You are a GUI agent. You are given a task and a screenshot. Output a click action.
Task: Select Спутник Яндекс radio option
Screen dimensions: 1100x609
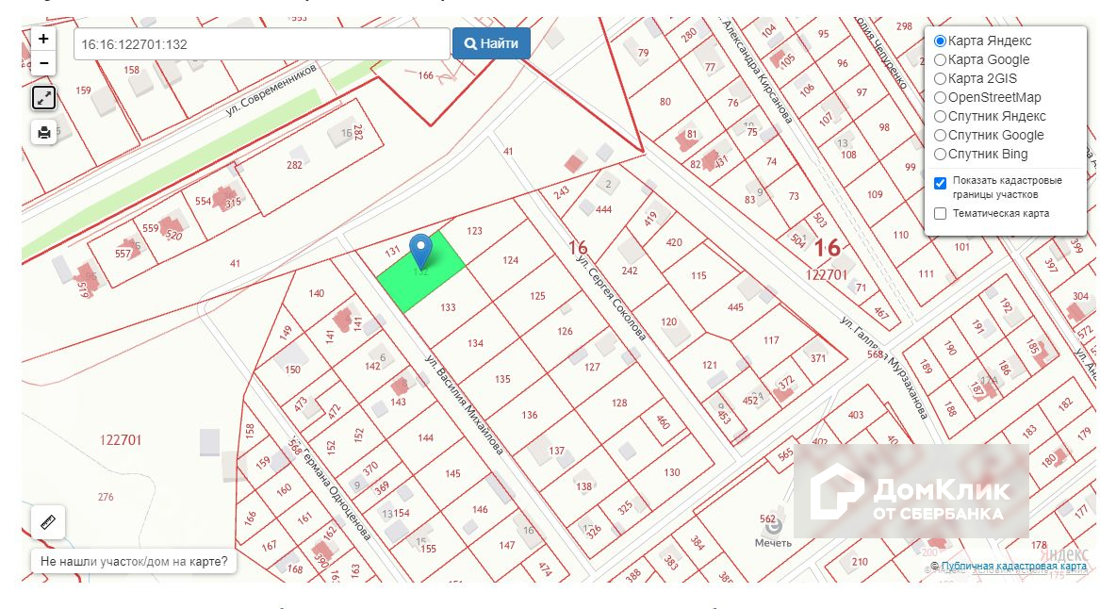pos(940,117)
